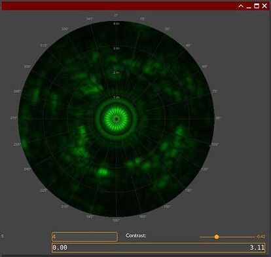Click the 4 m range ring label
Screen dimensions: 271x257
(116, 24)
